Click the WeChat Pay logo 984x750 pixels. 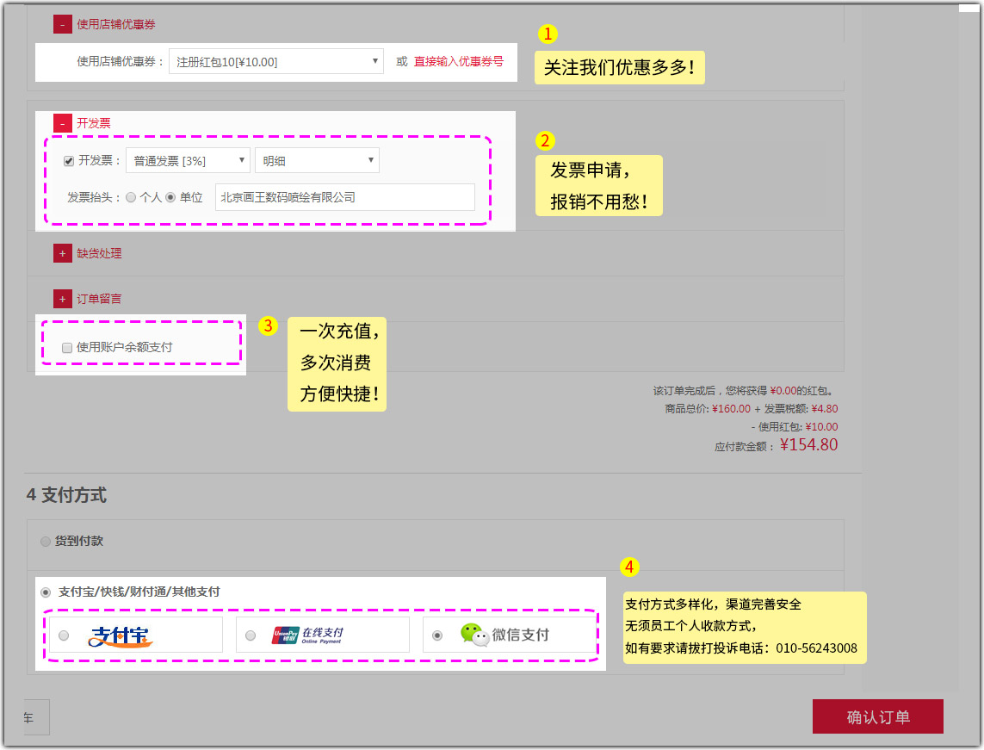click(504, 635)
